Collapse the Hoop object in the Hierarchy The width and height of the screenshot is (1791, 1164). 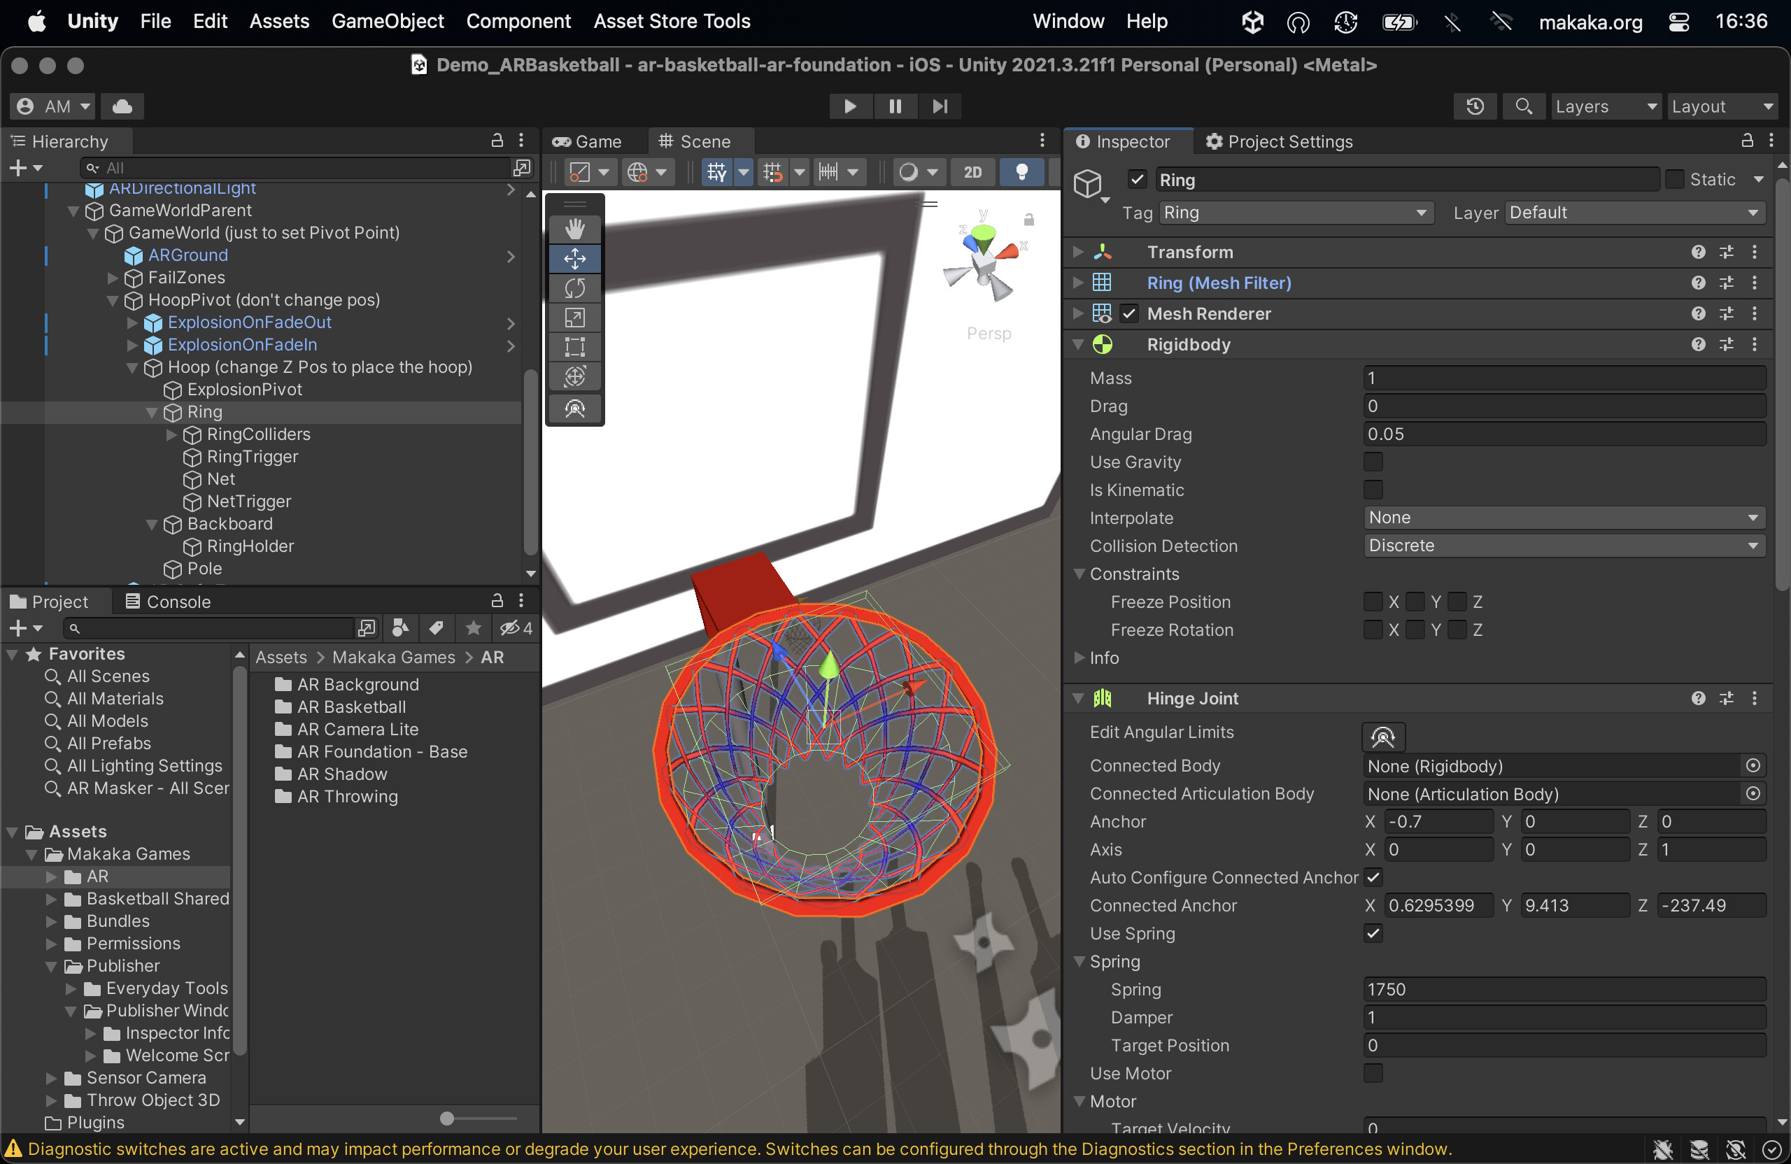tap(132, 367)
